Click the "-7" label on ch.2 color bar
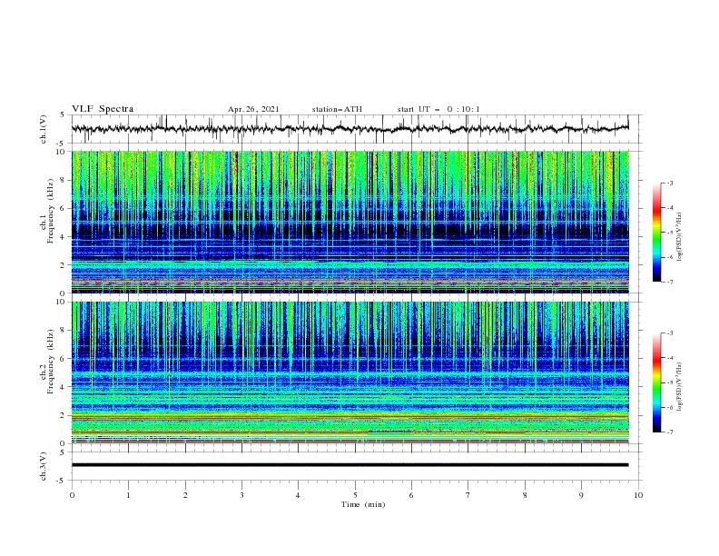719x556 pixels. [x=669, y=432]
